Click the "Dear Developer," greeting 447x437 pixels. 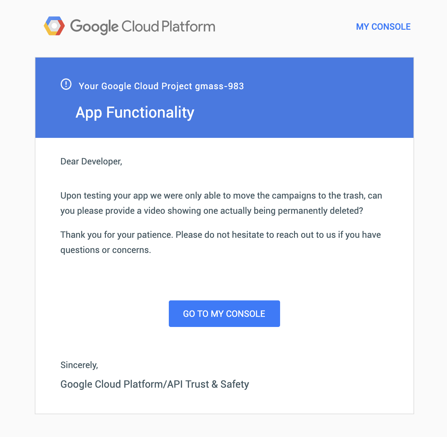(91, 162)
